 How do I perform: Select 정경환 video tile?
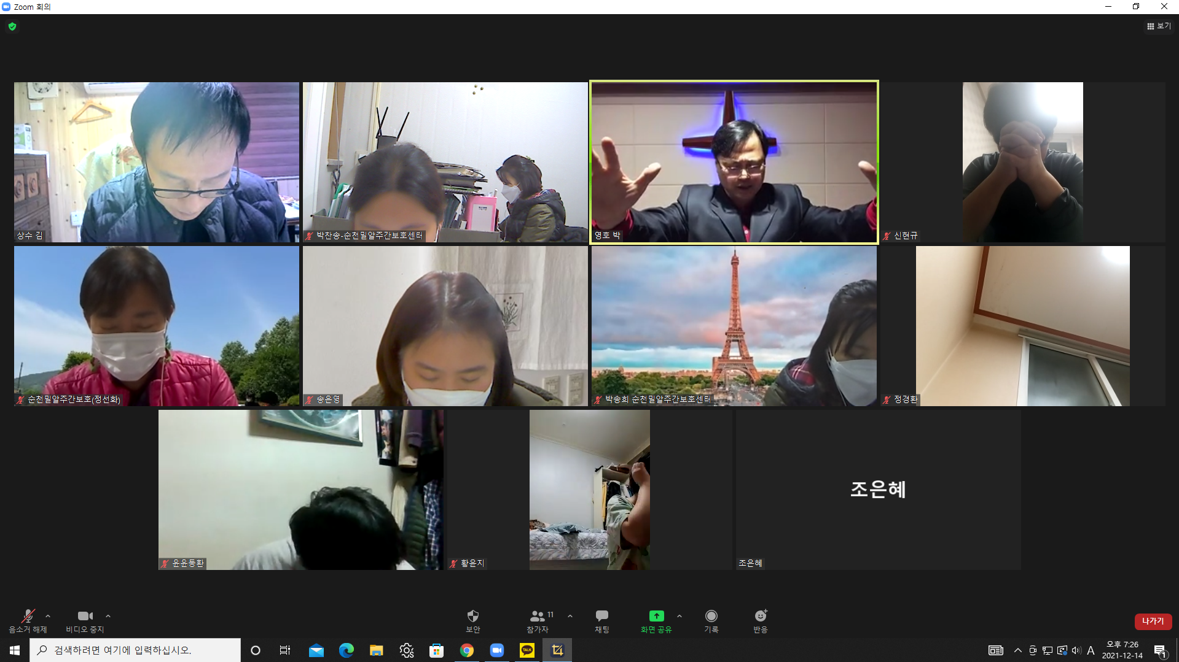[1023, 326]
